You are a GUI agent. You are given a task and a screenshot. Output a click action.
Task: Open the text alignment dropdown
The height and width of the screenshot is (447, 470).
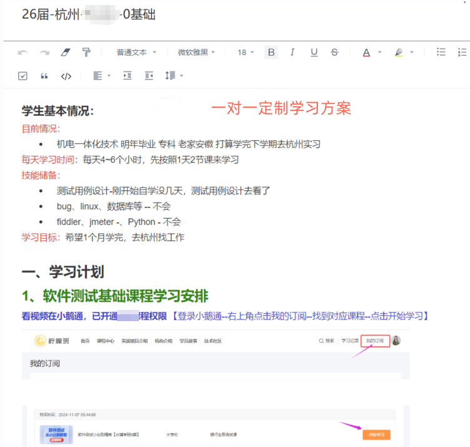(101, 76)
